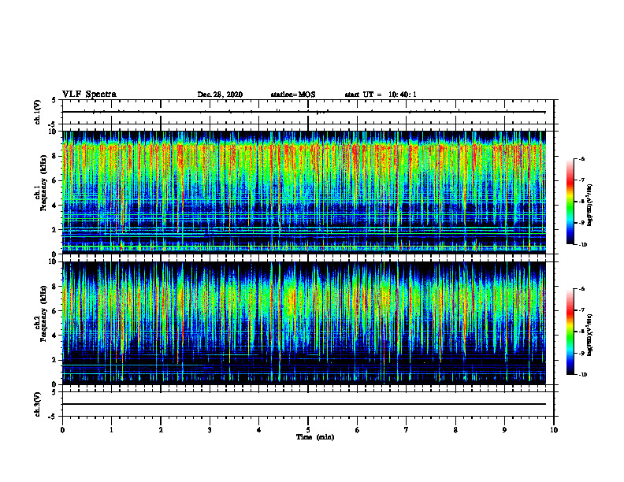Click the ch.2 frequency tick "4"
The image size is (624, 482).
tap(55, 336)
